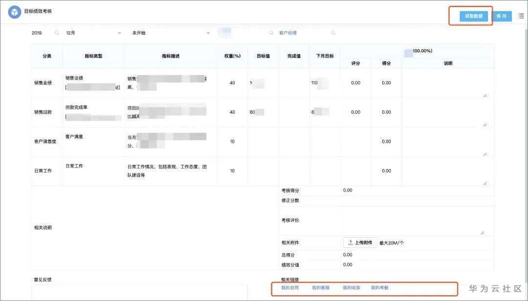Click the page title 目标绩效考核
The width and height of the screenshot is (528, 301).
38,11
